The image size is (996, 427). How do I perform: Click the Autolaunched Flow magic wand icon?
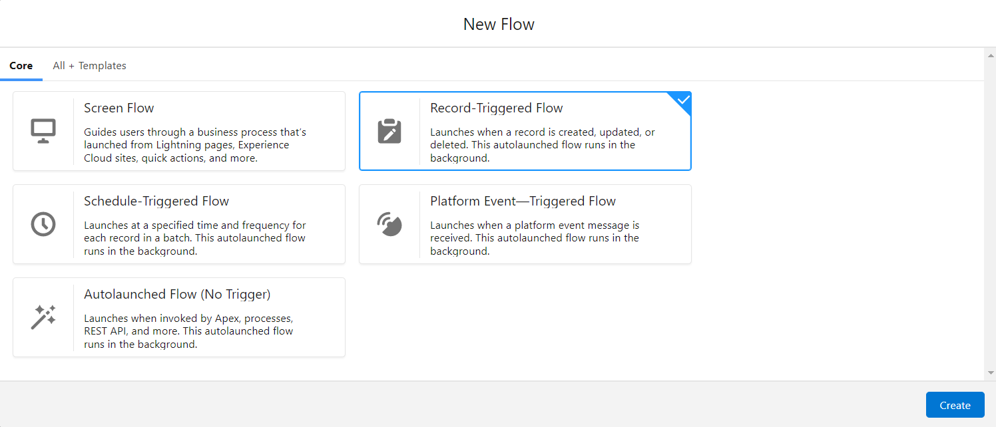tap(43, 317)
